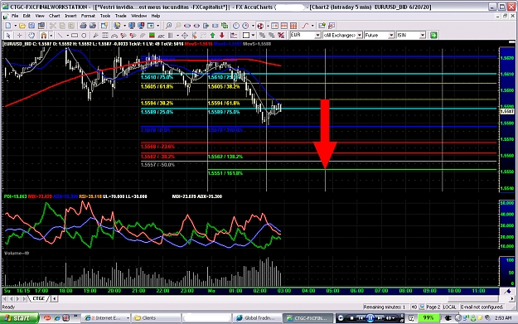The width and height of the screenshot is (518, 324).
Task: Click the Remaining minutes: 1 status entry
Action: (x=385, y=307)
